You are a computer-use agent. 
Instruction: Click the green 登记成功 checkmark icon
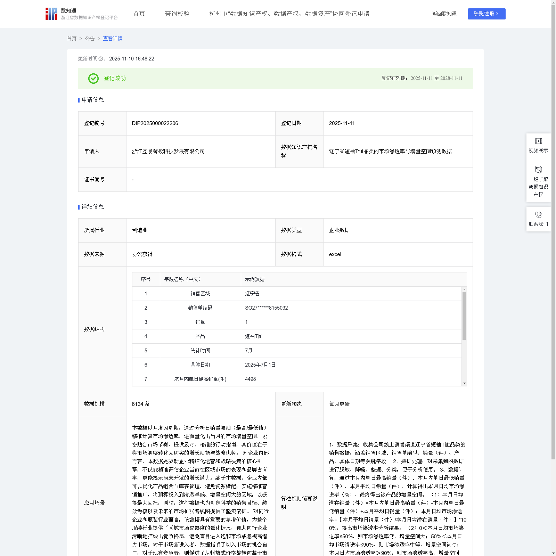tap(93, 79)
